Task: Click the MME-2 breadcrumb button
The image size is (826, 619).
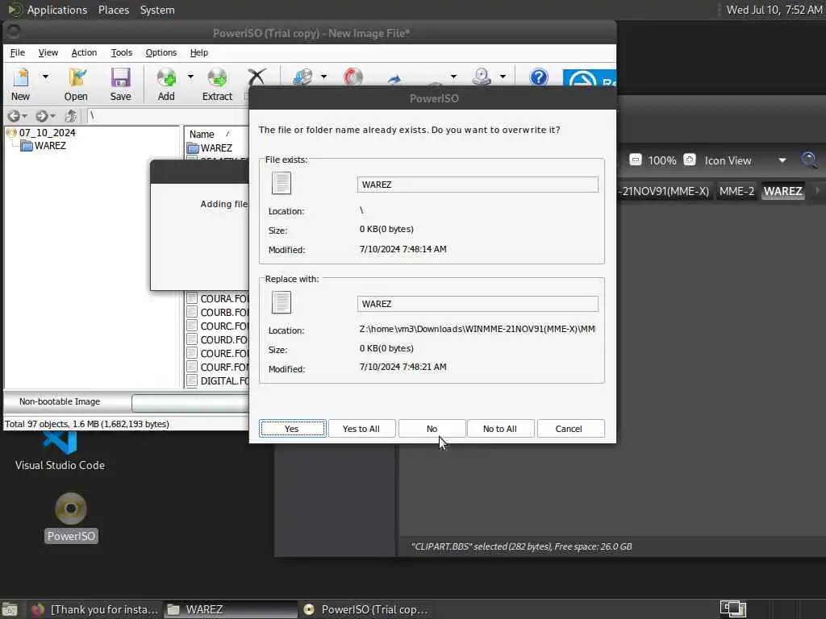Action: pyautogui.click(x=736, y=191)
